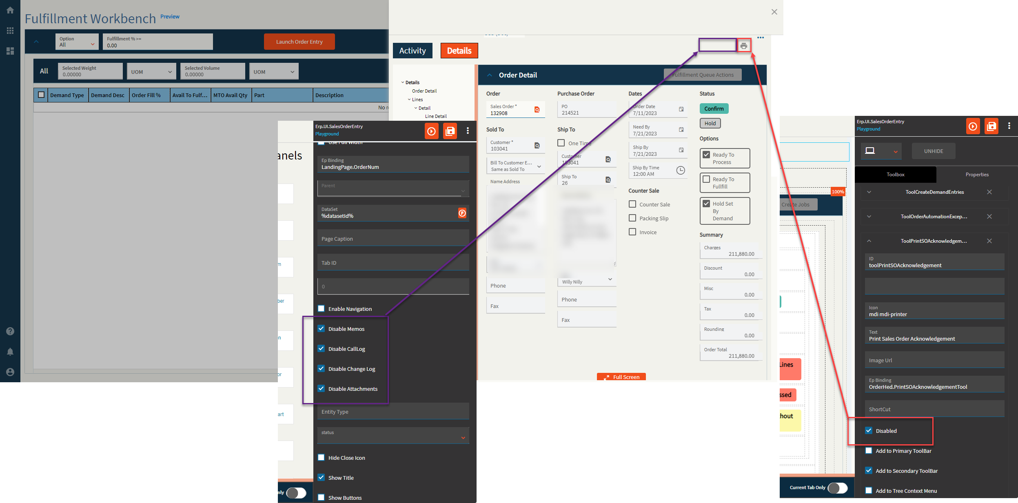The image size is (1018, 503).
Task: Switch to the Properties tab
Action: pos(976,175)
